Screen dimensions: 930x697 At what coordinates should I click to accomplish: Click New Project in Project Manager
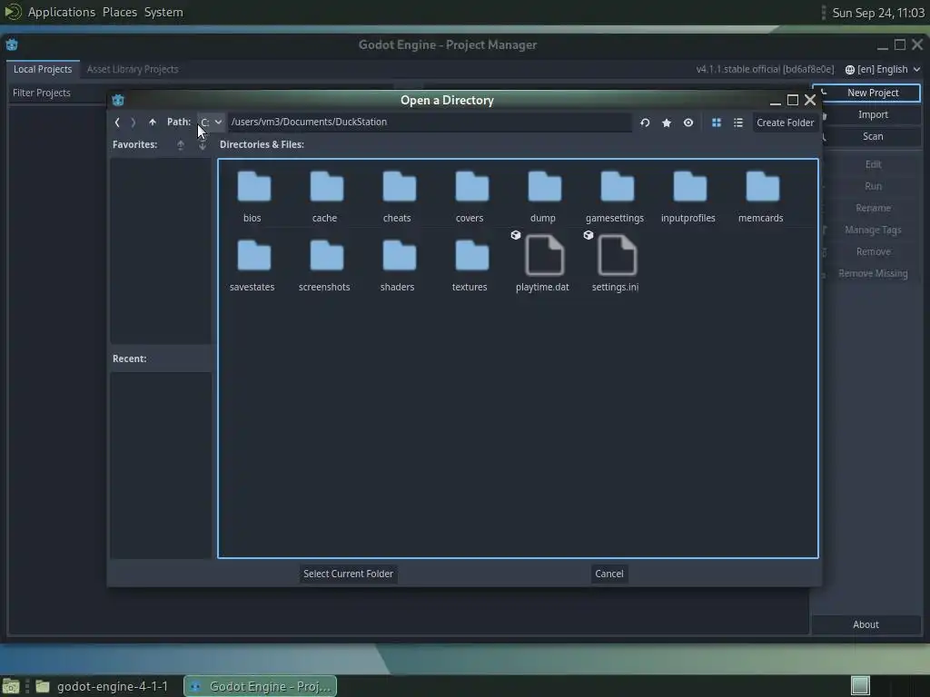[866, 93]
